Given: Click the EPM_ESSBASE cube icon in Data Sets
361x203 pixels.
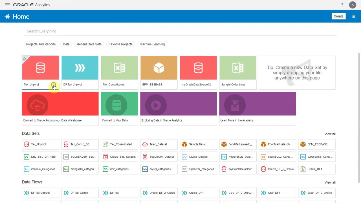Looking at the screenshot, I should [303, 144].
